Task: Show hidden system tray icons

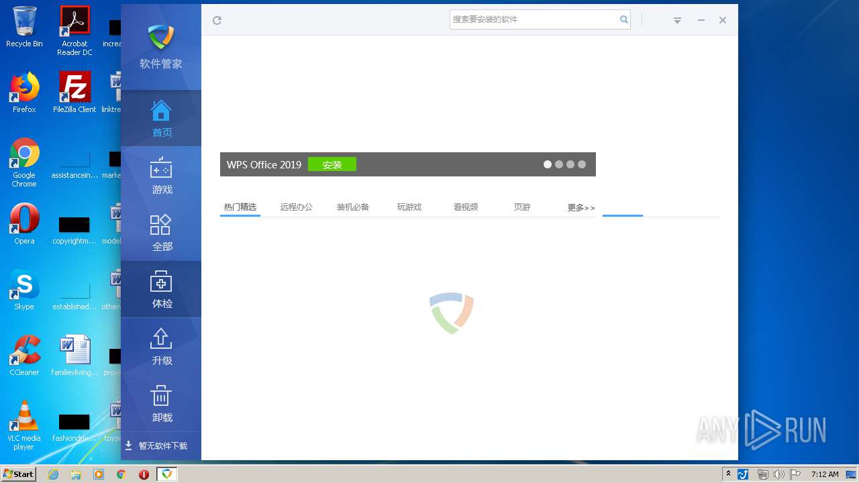Action: [728, 474]
